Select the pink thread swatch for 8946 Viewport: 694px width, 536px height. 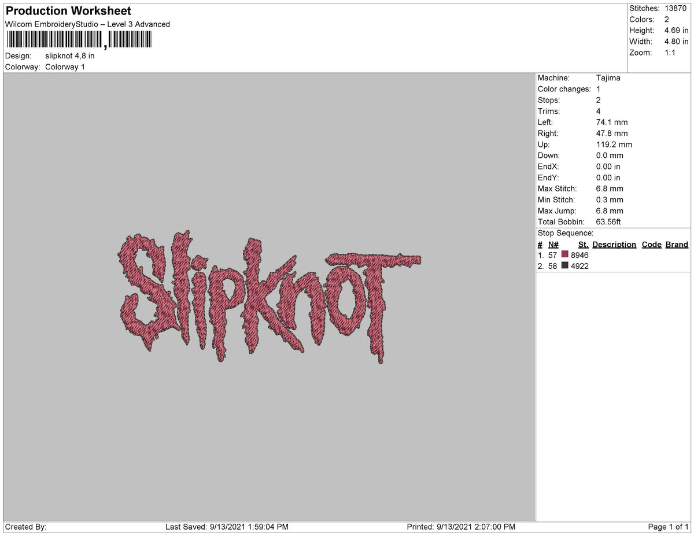pos(564,255)
